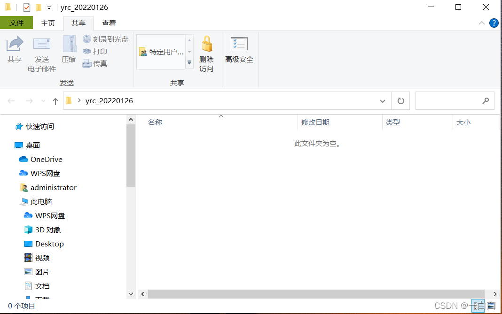Image resolution: width=502 pixels, height=314 pixels.
Task: Collapse the ribbon chevron
Action: 481,23
